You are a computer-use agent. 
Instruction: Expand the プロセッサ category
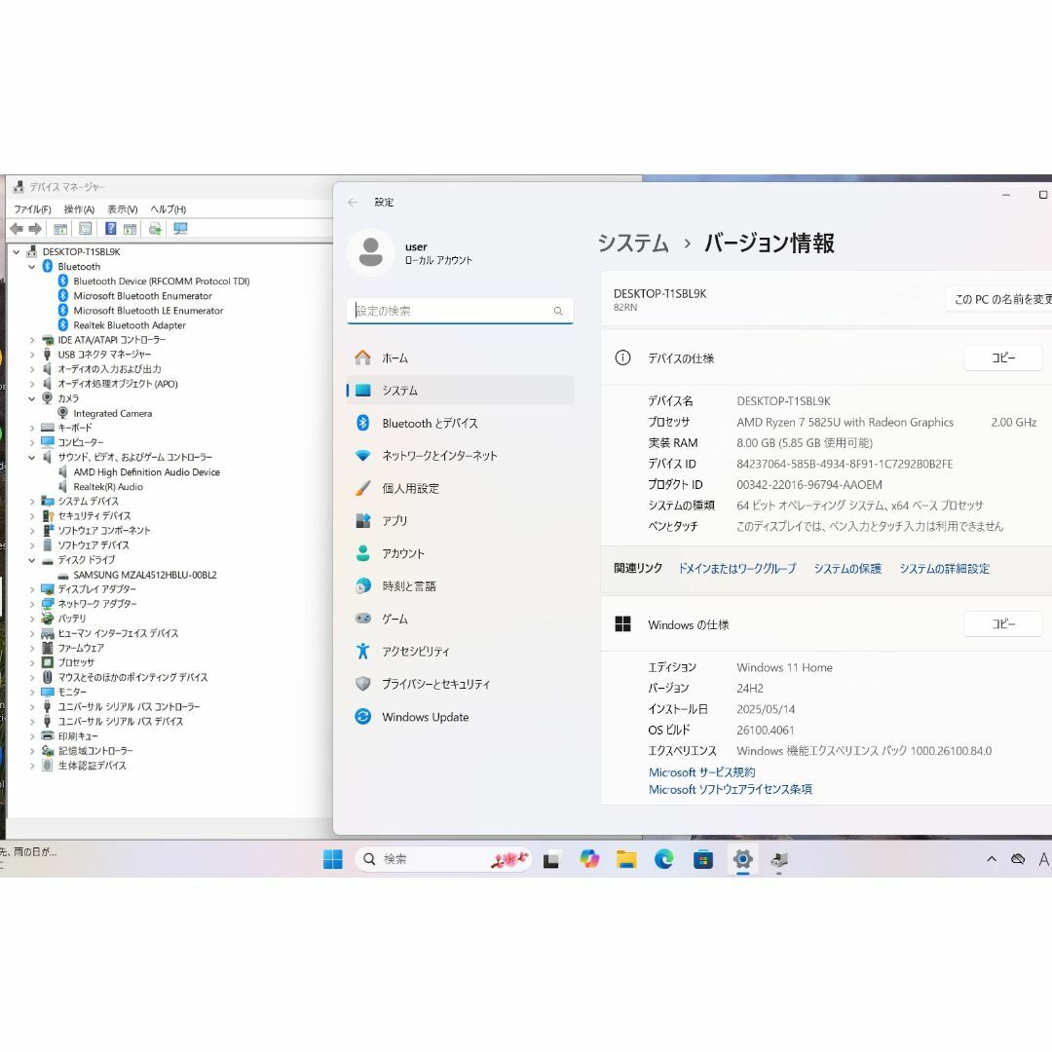point(31,662)
